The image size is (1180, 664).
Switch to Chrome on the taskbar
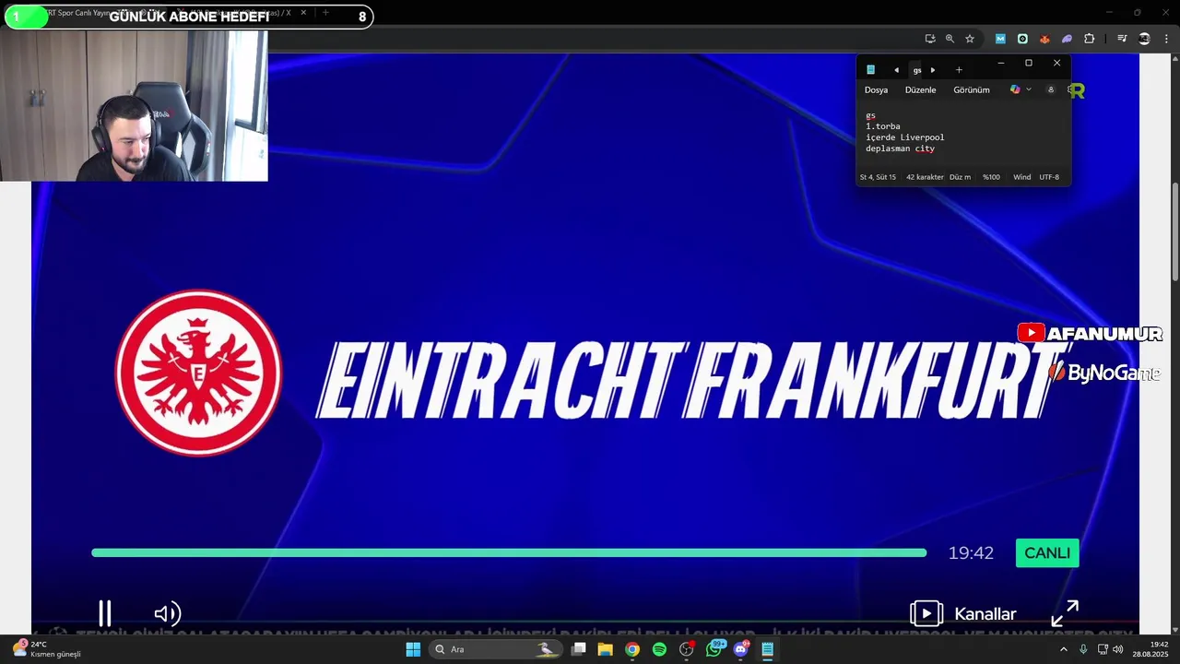(632, 649)
